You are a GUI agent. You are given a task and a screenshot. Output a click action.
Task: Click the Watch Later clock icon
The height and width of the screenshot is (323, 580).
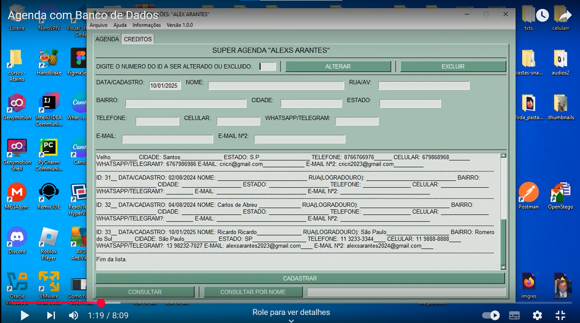pyautogui.click(x=542, y=16)
